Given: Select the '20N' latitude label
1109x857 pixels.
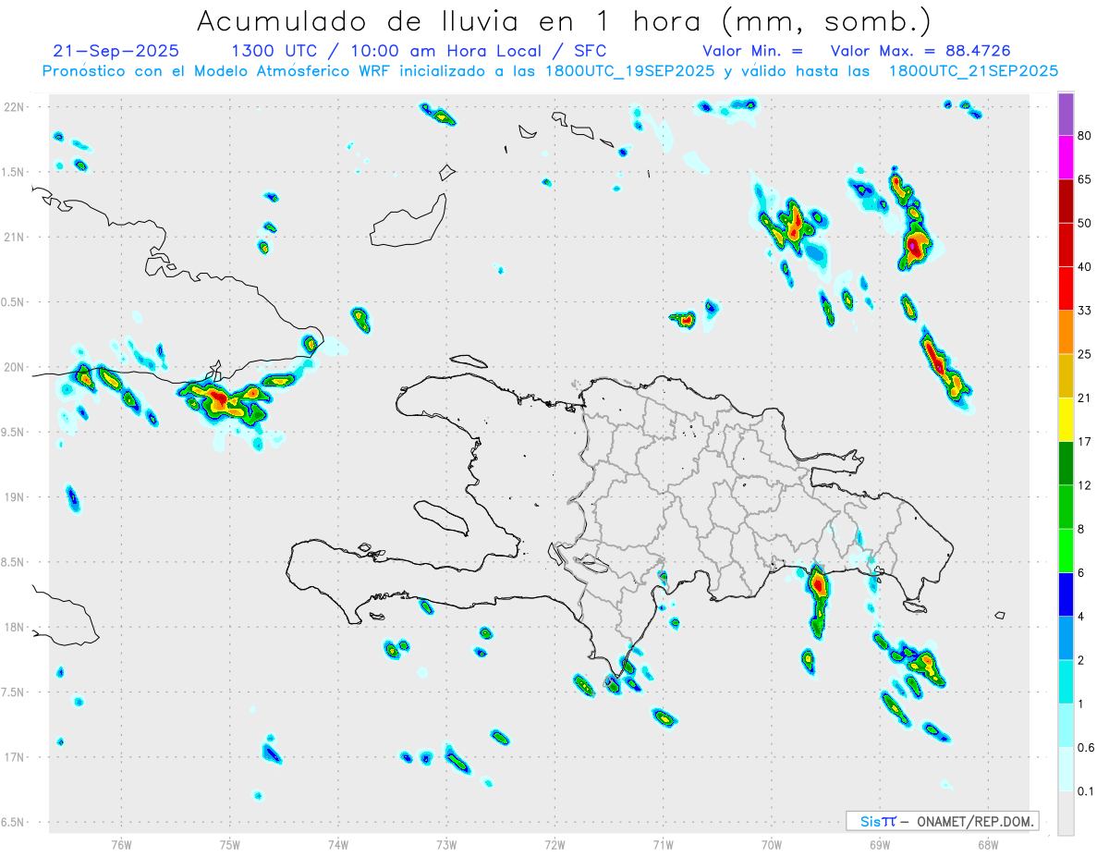Looking at the screenshot, I should 15,367.
